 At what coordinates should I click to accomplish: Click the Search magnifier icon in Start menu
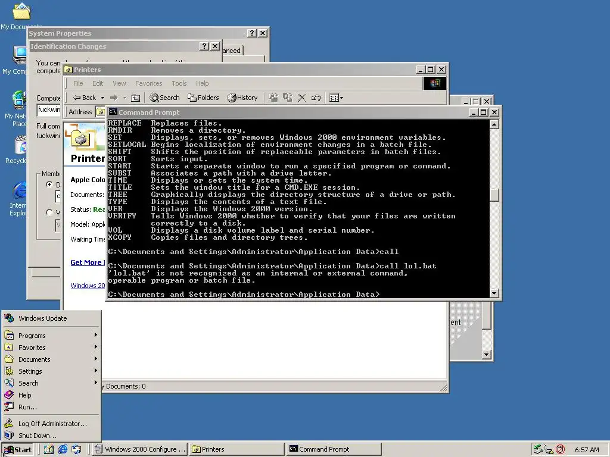pyautogui.click(x=10, y=383)
